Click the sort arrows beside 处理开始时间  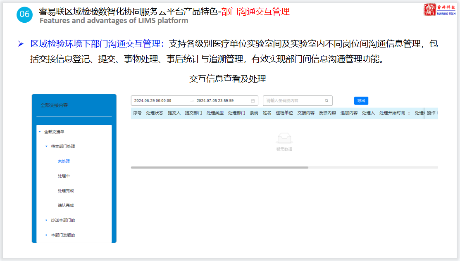(409, 113)
